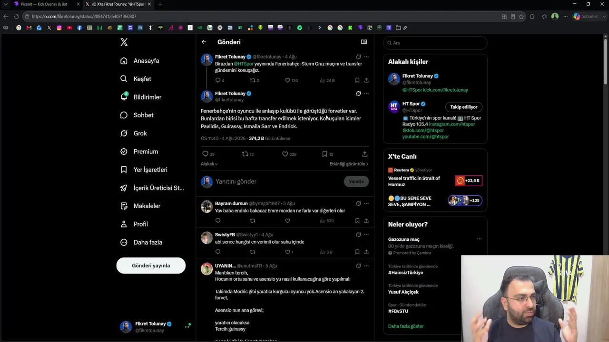
Task: Open the more menu on the HTSpor yayınında post
Action: pyautogui.click(x=366, y=57)
